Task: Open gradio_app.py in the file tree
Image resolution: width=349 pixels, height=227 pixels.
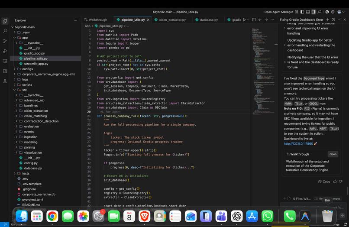Action: point(34,53)
